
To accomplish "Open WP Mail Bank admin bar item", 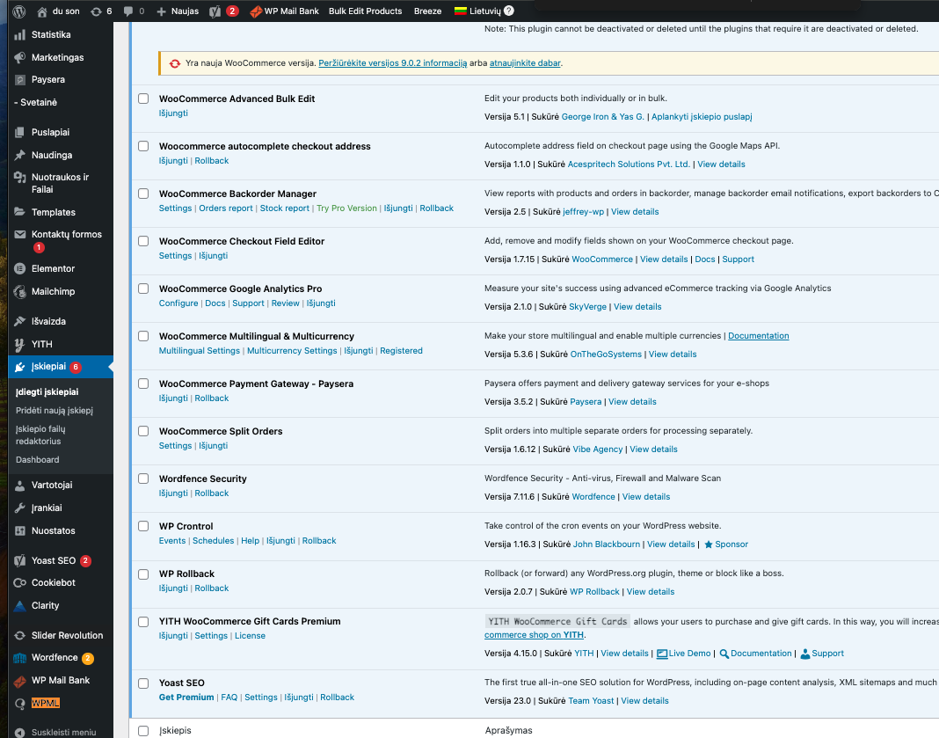I will 285,11.
